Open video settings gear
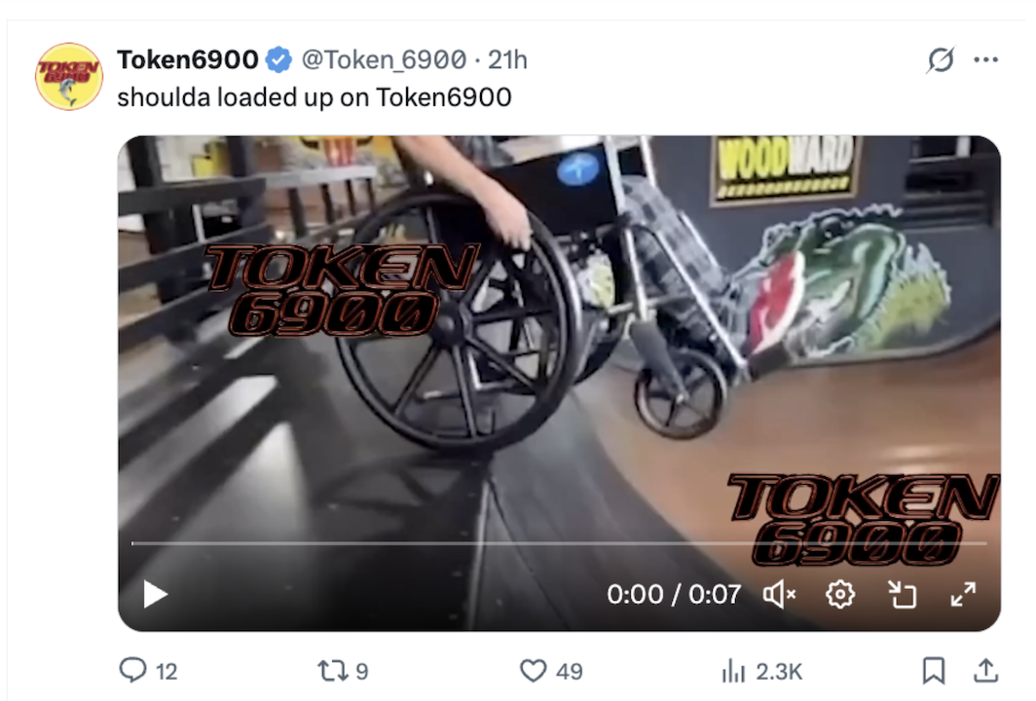 click(839, 594)
